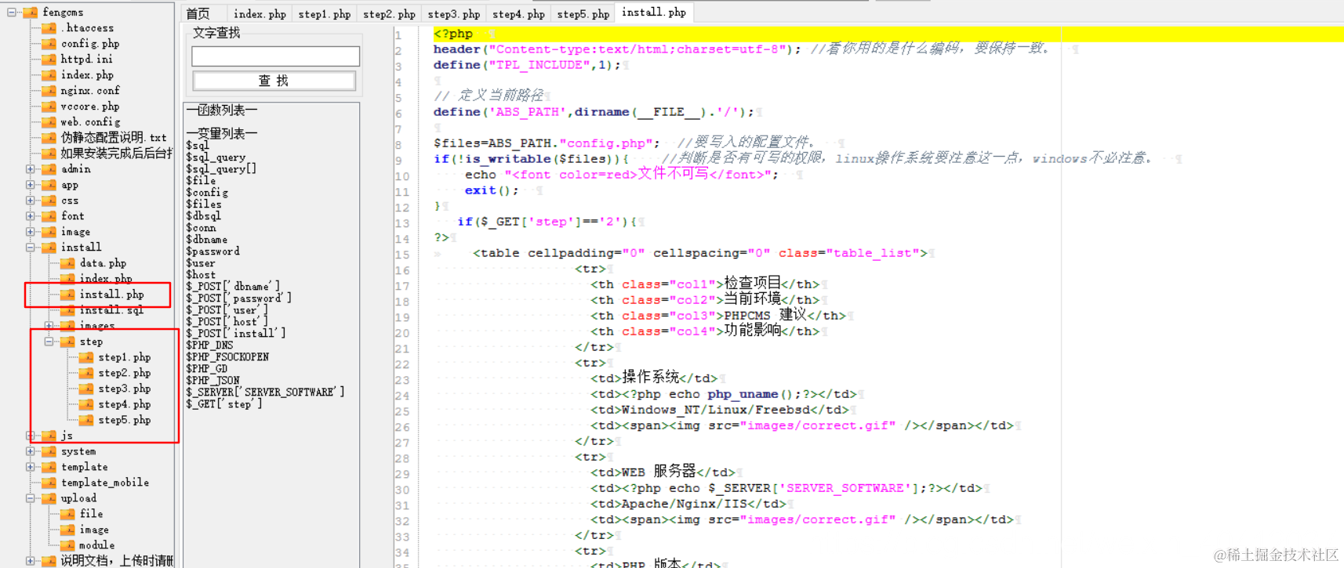Select $sql_query in variable list

pos(216,157)
